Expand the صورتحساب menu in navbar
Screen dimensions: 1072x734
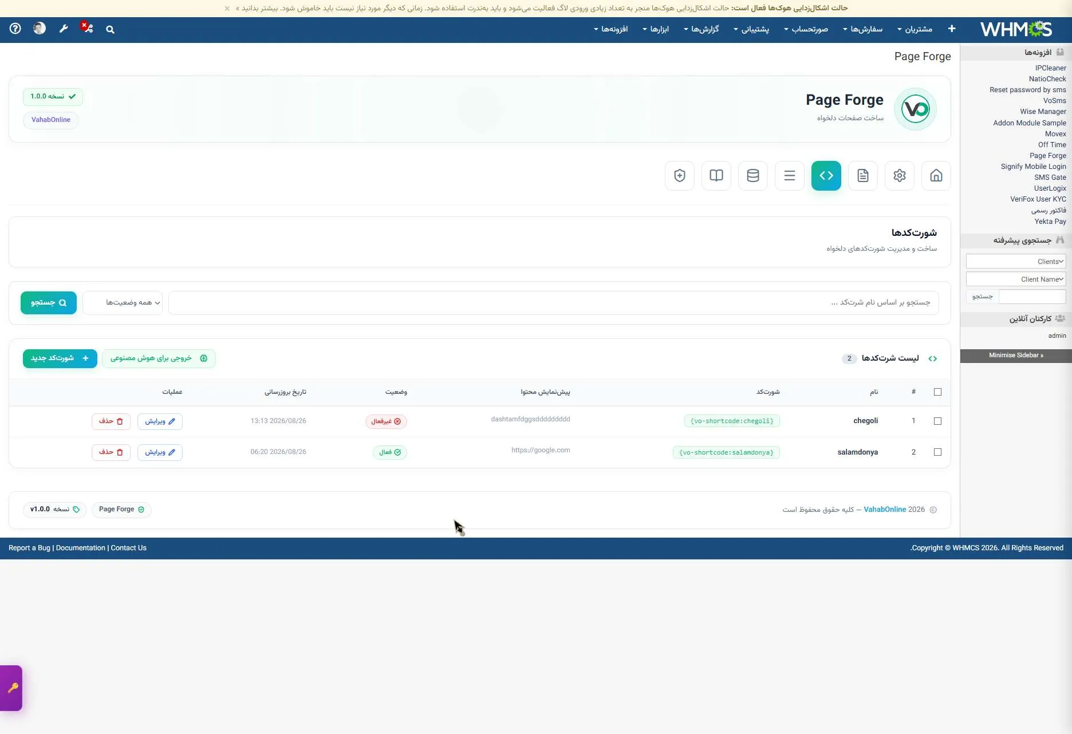(x=806, y=29)
